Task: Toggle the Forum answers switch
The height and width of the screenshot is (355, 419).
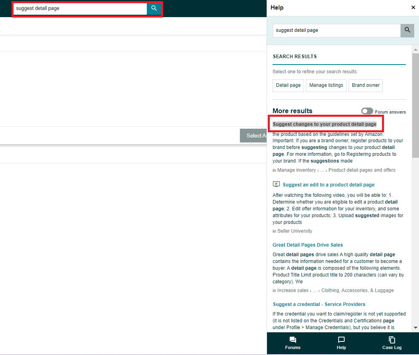Action: (367, 111)
